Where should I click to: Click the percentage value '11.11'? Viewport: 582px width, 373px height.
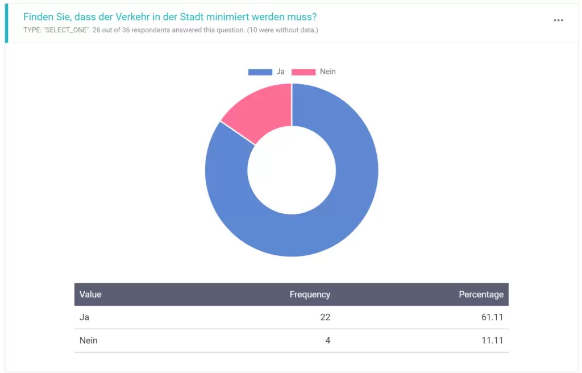click(493, 340)
